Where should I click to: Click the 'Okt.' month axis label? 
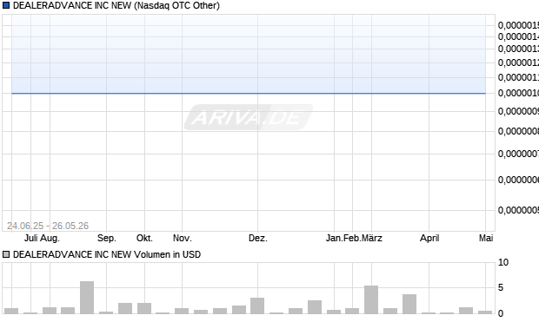(x=144, y=238)
